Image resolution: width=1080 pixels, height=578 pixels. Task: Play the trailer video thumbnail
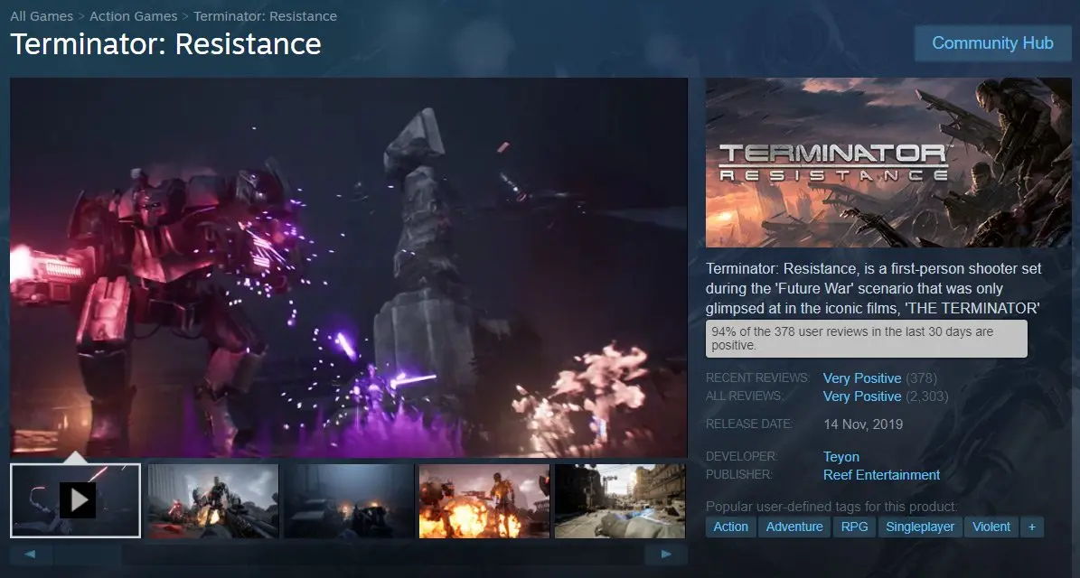coord(77,500)
